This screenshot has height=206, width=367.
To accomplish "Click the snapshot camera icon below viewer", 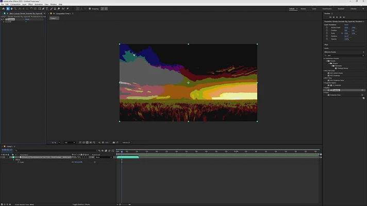I will click(114, 143).
